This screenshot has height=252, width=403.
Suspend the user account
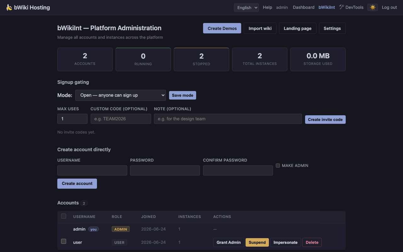coord(257,242)
